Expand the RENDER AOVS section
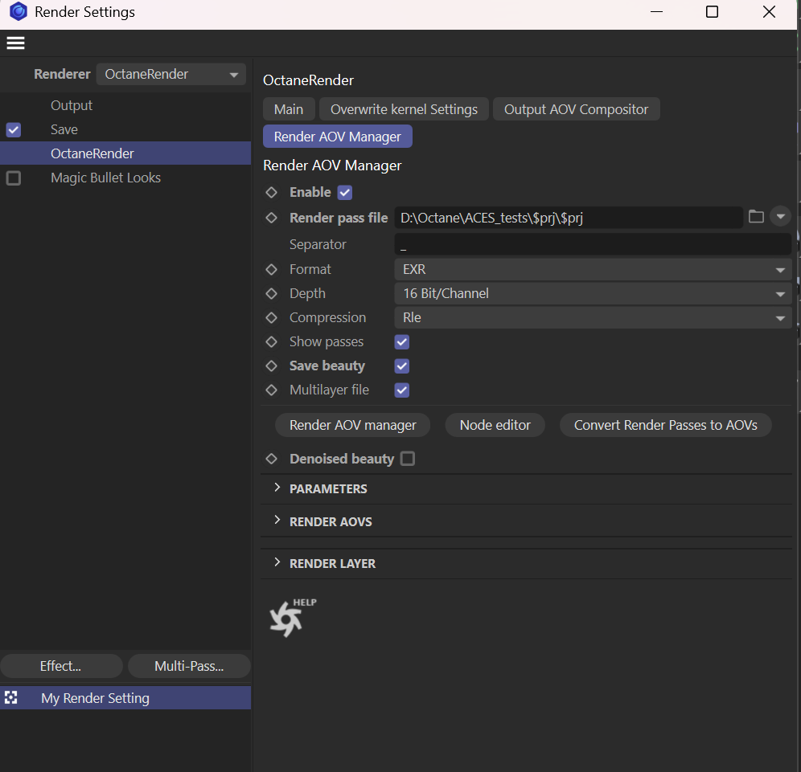The height and width of the screenshot is (772, 801). pyautogui.click(x=277, y=521)
